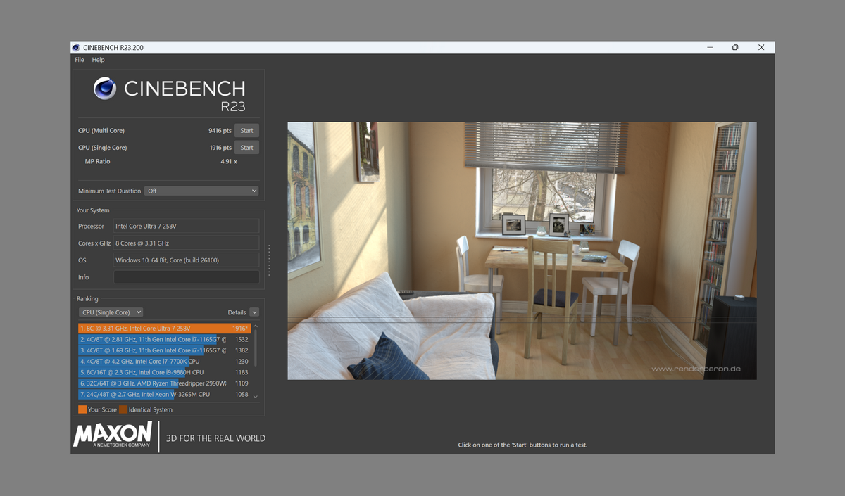Click the Details label in Ranking
Image resolution: width=845 pixels, height=496 pixels.
pos(237,312)
